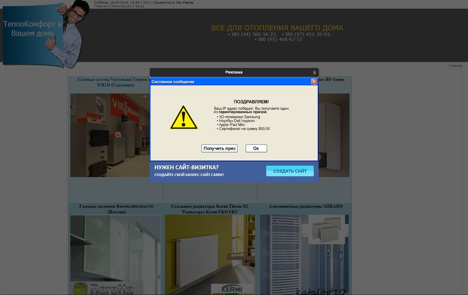Click the НУЖЕН САЙТ-ВИЗИТКА? banner text

187,167
